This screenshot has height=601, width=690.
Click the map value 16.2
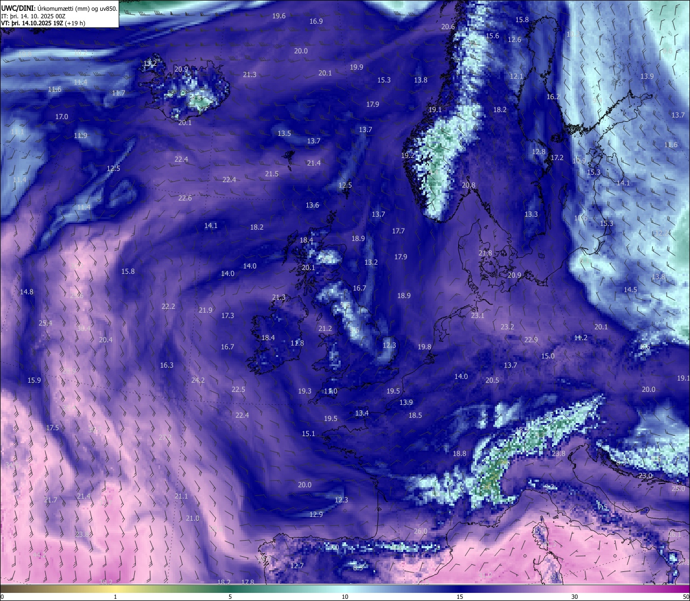(554, 97)
